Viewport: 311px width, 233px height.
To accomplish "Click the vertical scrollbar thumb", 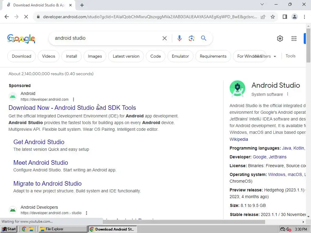I will click(x=308, y=46).
